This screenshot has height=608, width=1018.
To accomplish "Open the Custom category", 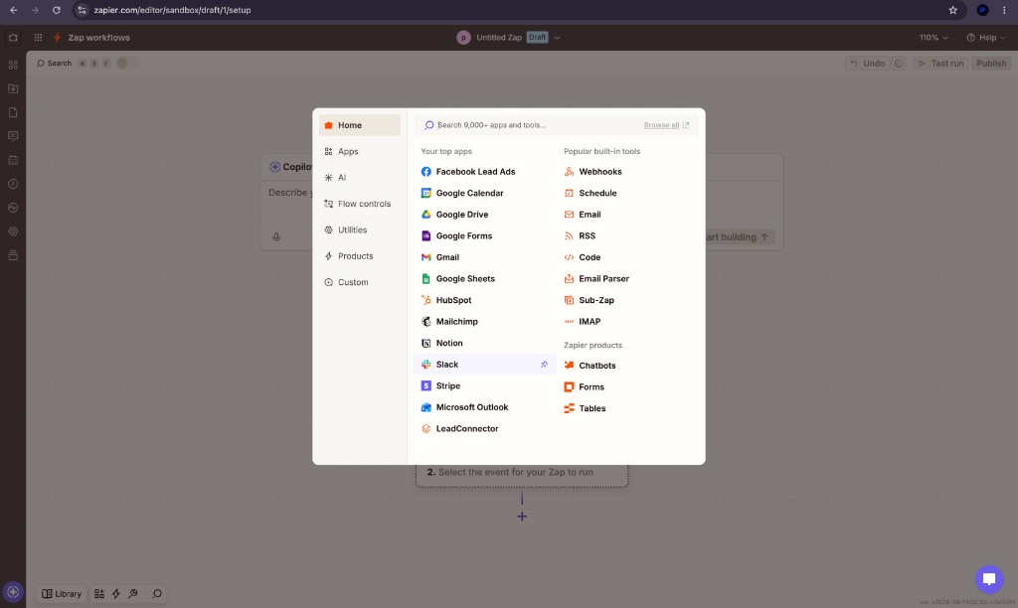I will coord(360,282).
